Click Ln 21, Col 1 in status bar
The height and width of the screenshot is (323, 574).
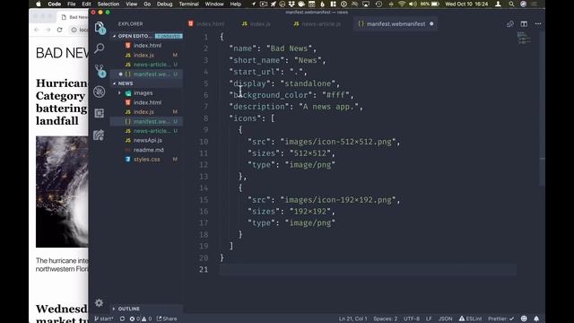click(x=352, y=319)
